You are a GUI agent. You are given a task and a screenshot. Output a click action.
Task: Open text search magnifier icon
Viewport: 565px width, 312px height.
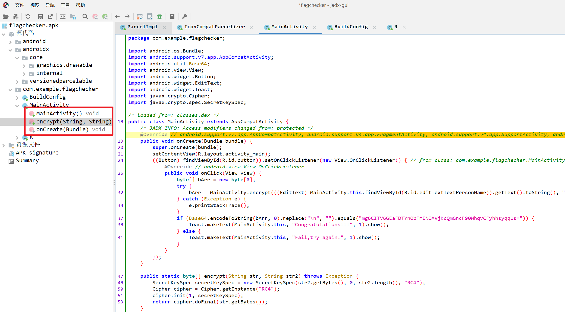(x=85, y=17)
